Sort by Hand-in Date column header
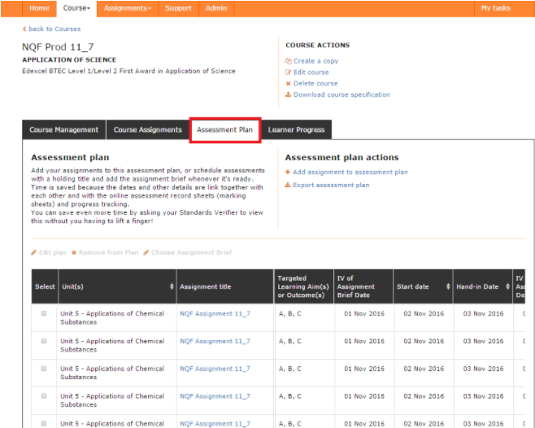This screenshot has width=535, height=428. click(480, 286)
